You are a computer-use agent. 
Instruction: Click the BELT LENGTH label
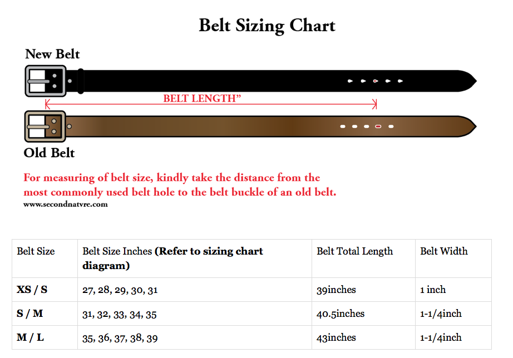[x=202, y=98]
